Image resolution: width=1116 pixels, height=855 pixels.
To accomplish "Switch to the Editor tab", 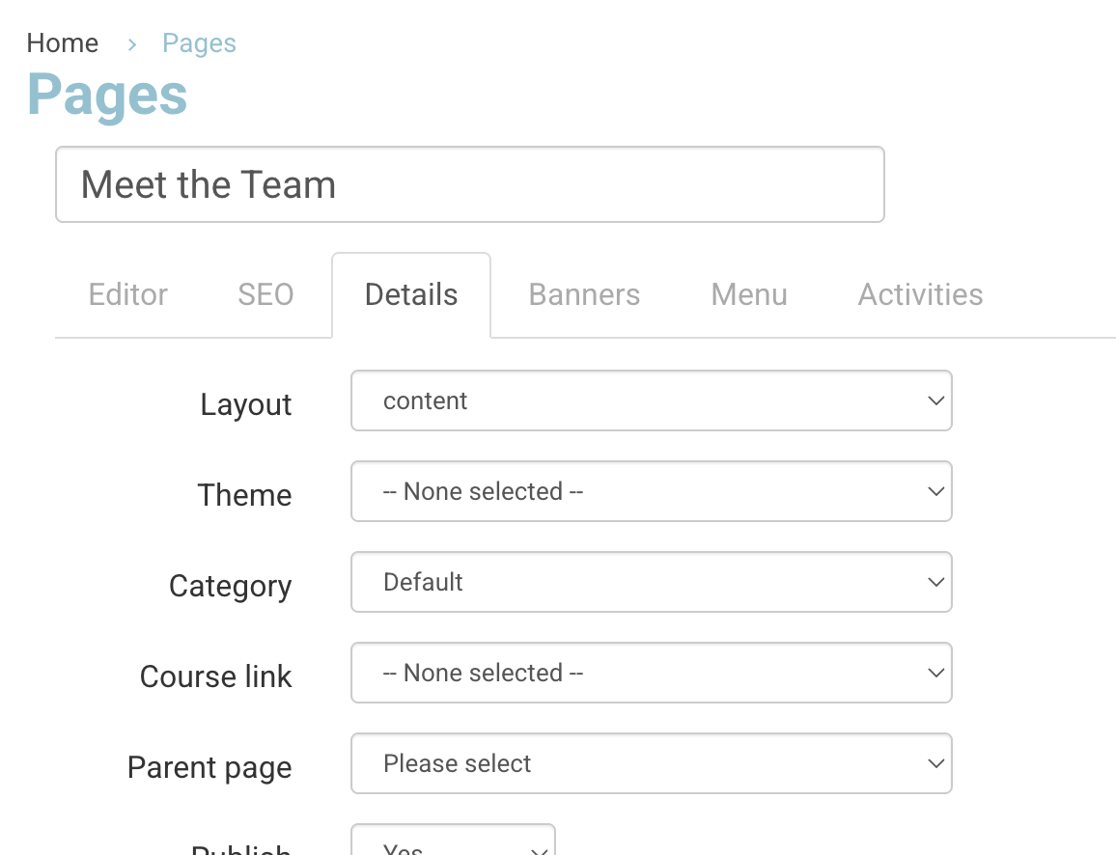I will [128, 294].
